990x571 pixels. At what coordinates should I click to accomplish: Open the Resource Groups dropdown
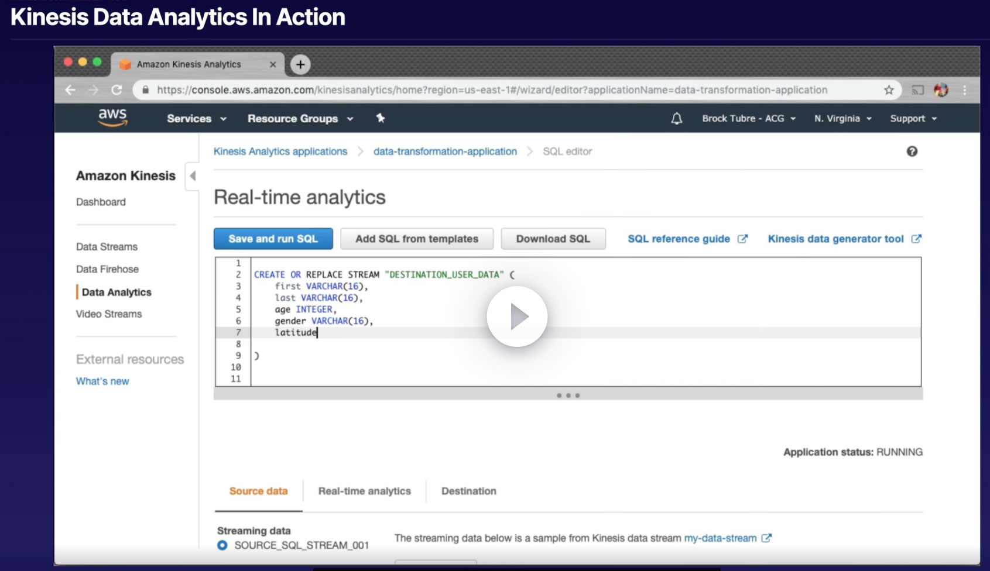(x=300, y=119)
